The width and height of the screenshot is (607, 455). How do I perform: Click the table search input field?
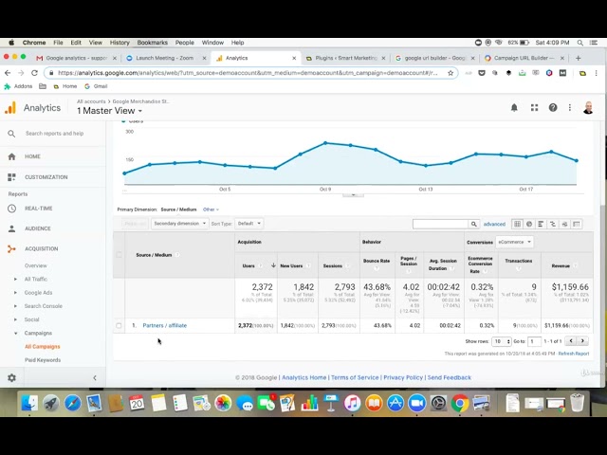[x=440, y=224]
